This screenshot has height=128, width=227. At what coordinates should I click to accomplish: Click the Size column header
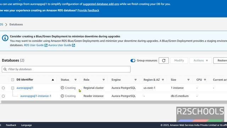173,80
